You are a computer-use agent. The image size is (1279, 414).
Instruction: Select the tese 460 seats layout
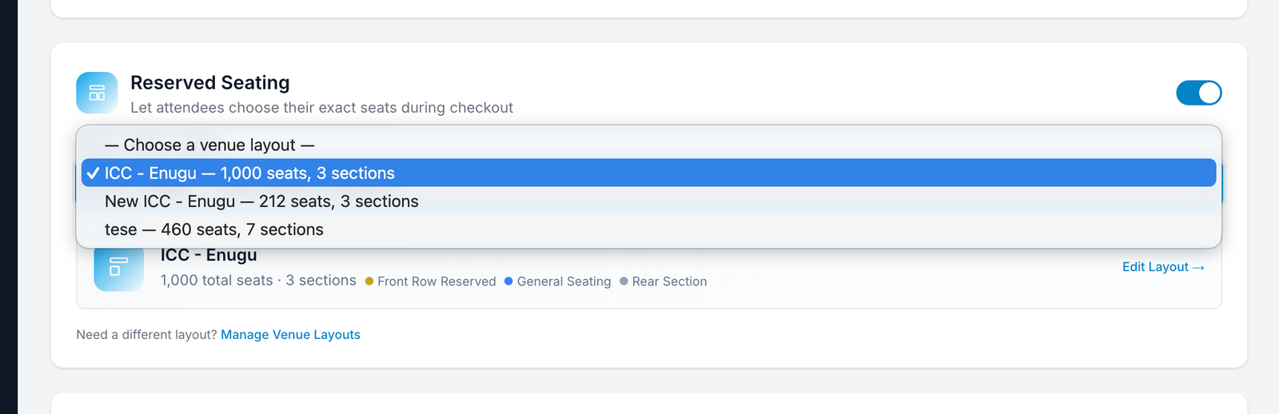214,230
